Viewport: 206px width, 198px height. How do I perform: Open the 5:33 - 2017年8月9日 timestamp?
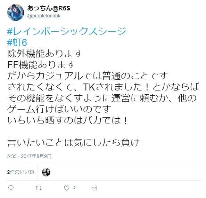pos(29,156)
